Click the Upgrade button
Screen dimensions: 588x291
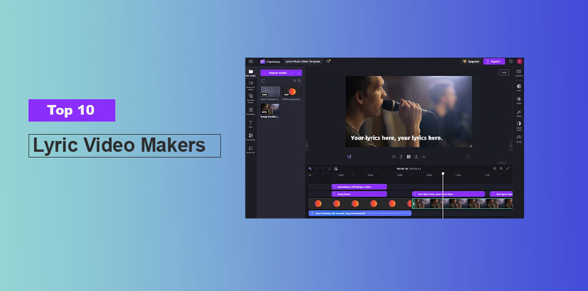[x=471, y=62]
